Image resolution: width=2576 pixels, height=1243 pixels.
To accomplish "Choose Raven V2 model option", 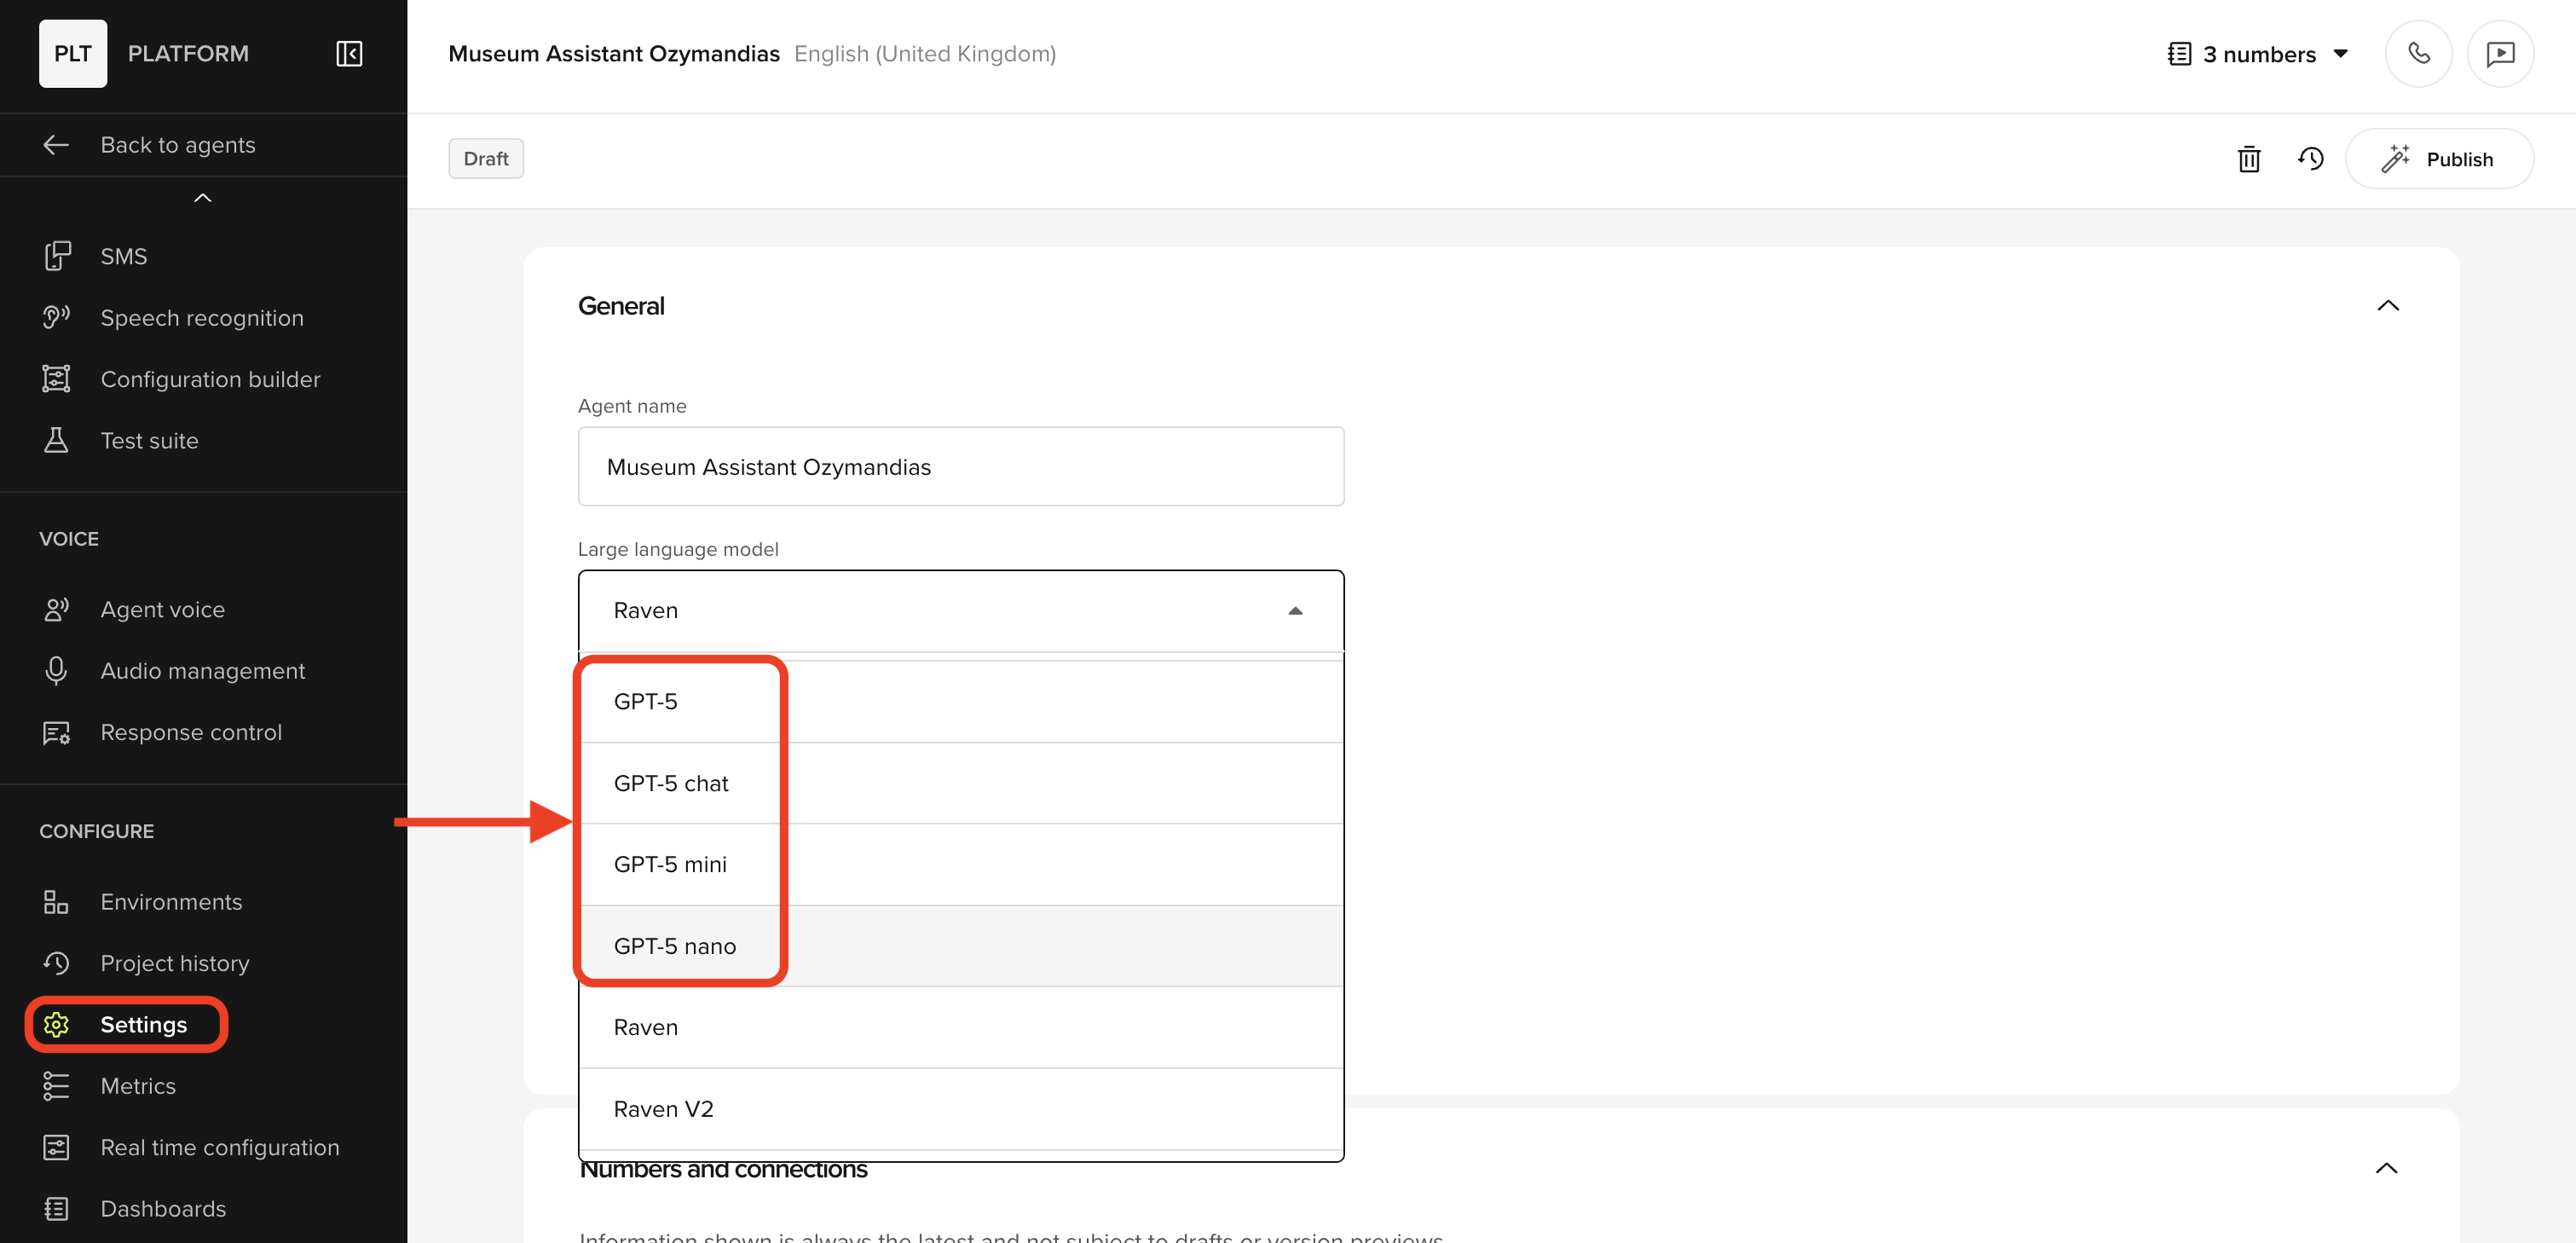I will (663, 1109).
